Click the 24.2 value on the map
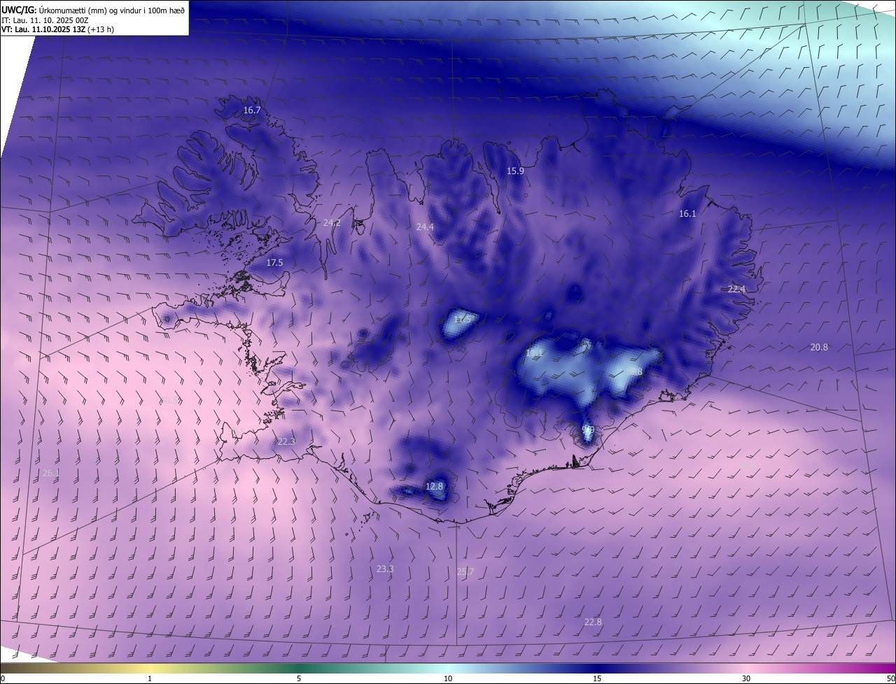896x684 pixels. click(332, 223)
